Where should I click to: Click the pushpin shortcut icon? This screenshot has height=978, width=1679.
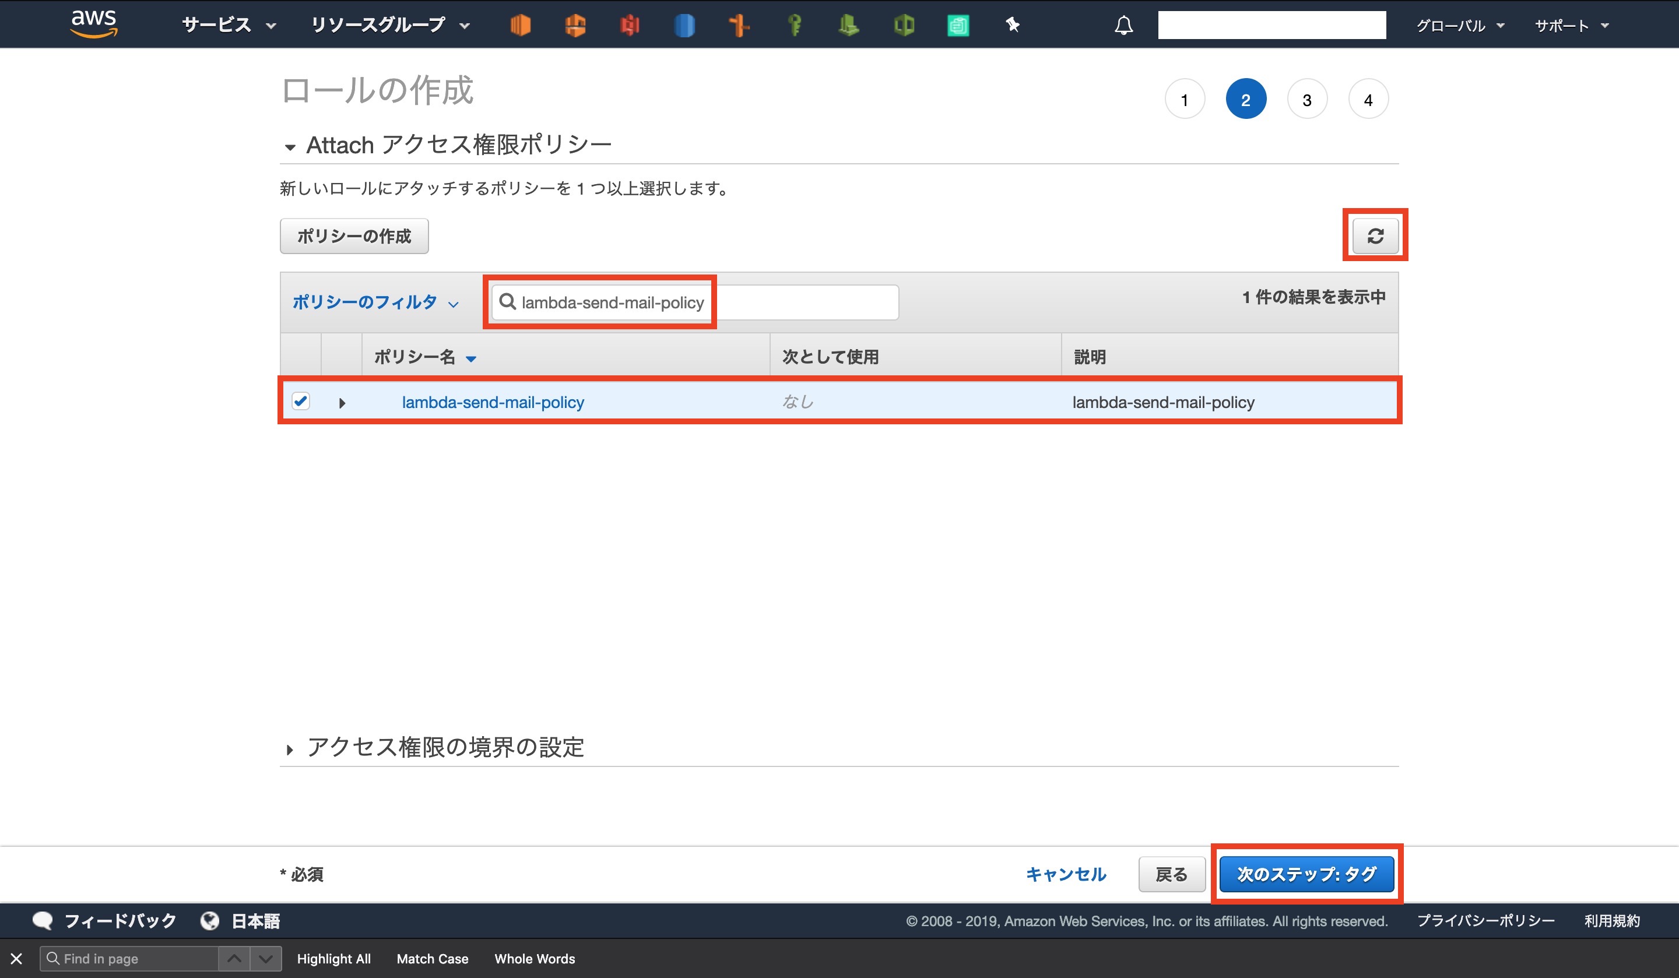pos(1013,25)
